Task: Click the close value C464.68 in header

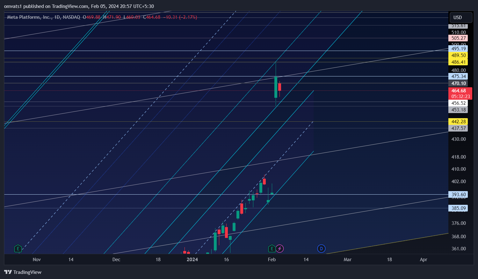Action: click(152, 17)
